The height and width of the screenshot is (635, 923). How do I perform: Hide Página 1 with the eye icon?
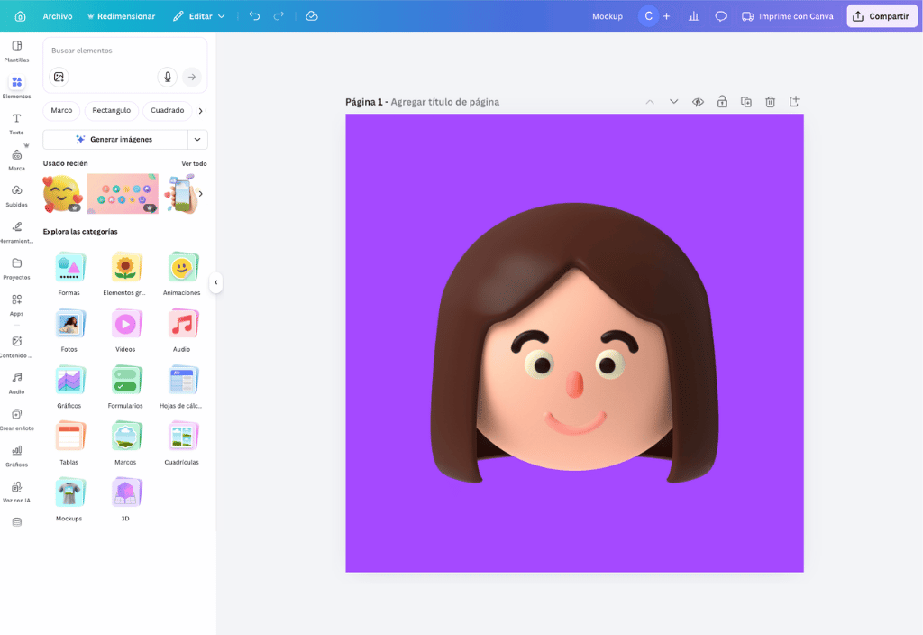click(x=698, y=102)
